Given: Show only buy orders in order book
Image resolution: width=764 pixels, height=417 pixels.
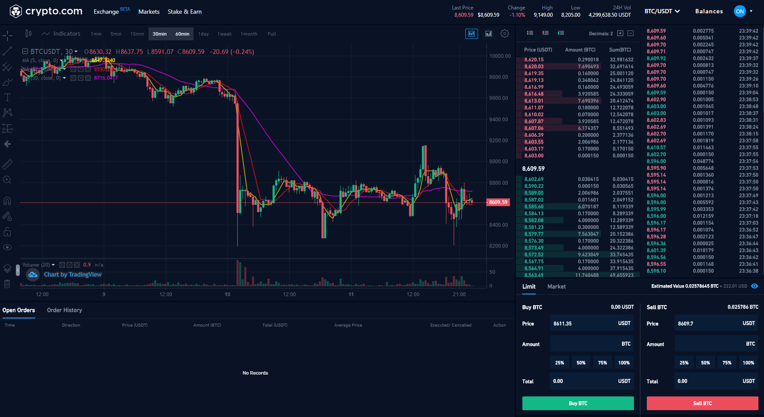Looking at the screenshot, I should [x=561, y=33].
